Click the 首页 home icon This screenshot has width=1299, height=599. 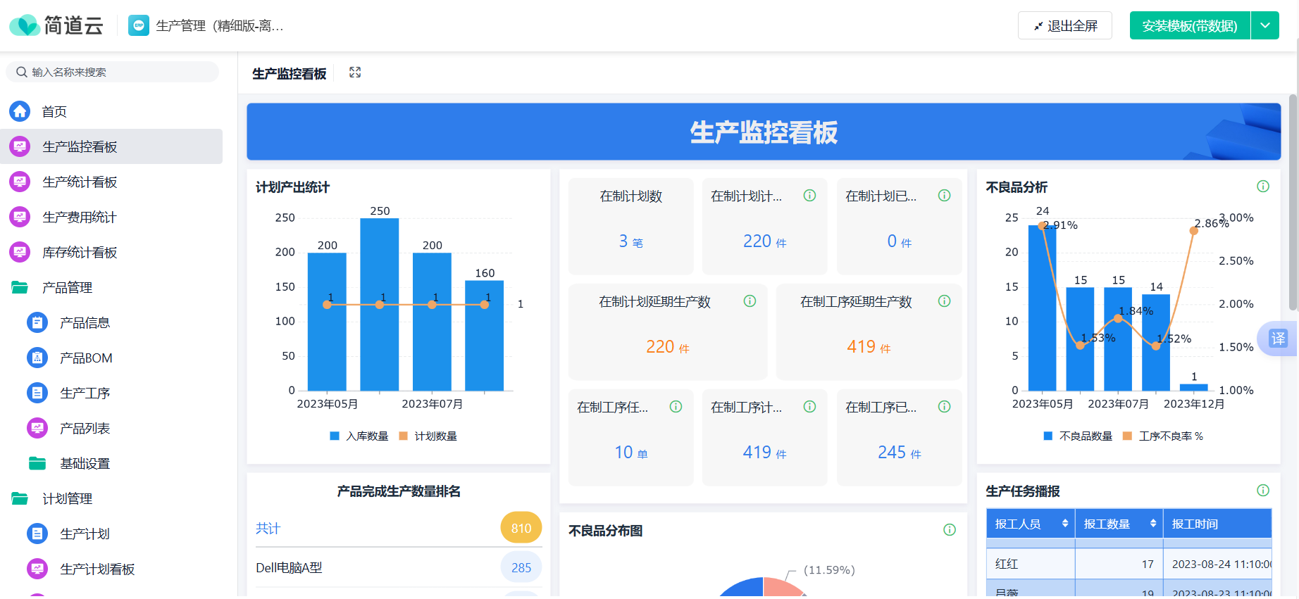tap(20, 111)
